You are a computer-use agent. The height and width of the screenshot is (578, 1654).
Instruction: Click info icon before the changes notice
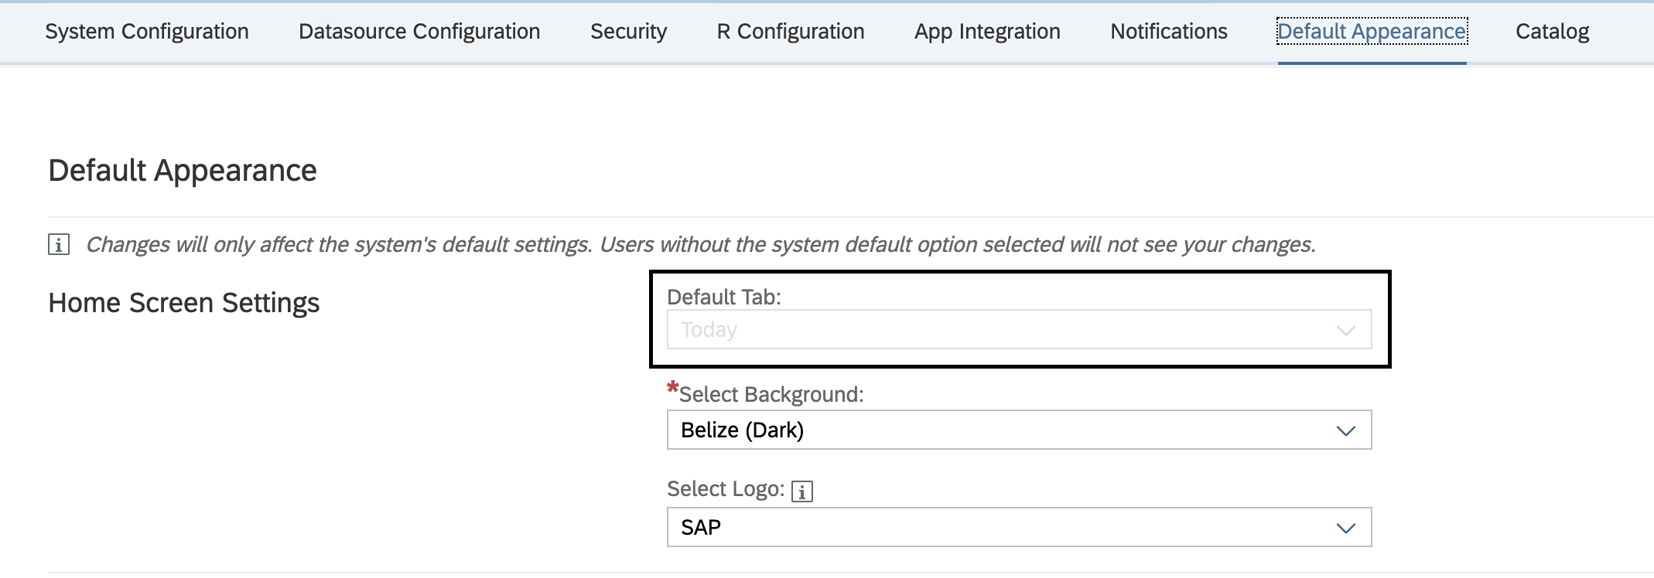pos(59,245)
